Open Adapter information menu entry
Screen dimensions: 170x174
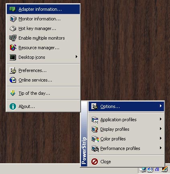[x=43, y=9]
